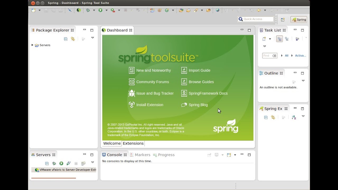
Task: Open Servers view menu triangle
Action: pyautogui.click(x=92, y=162)
